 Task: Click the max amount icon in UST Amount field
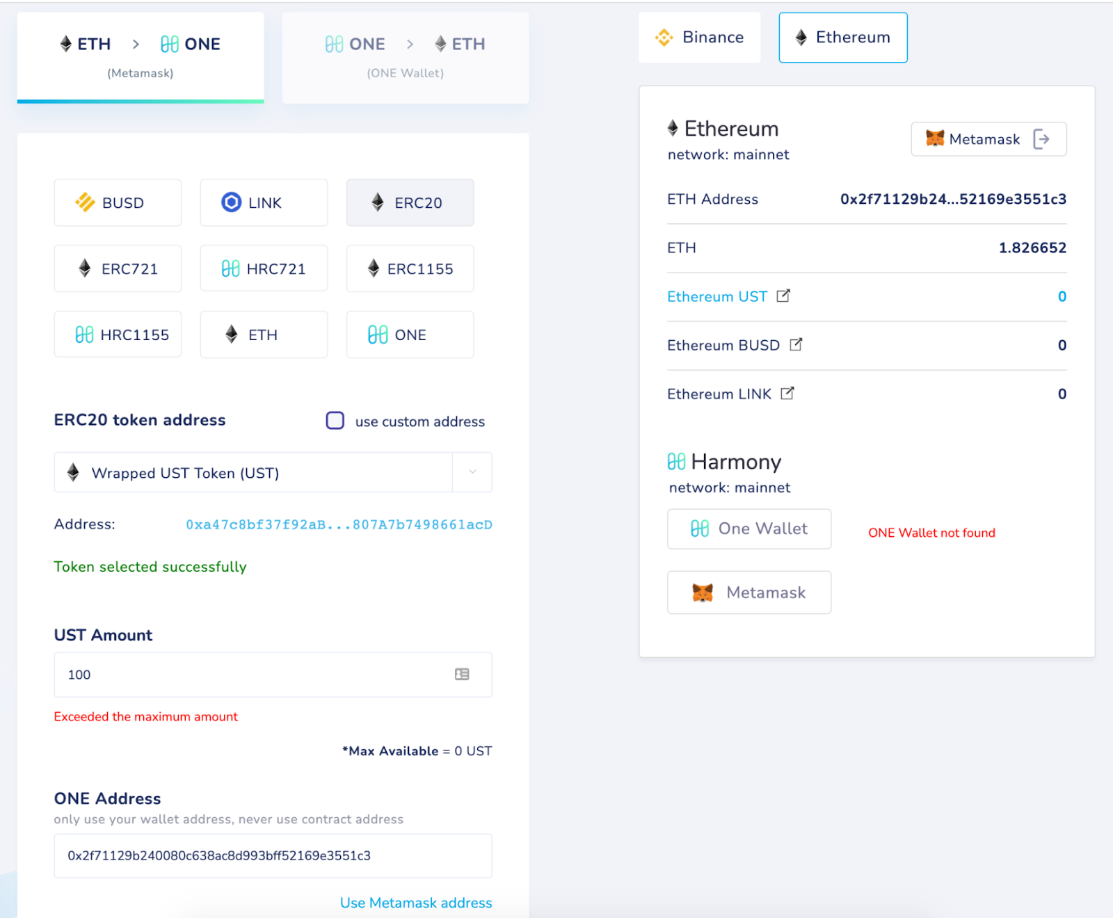point(462,674)
